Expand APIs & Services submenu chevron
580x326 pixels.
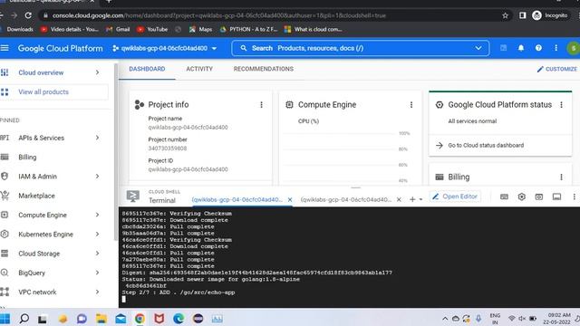[97, 138]
